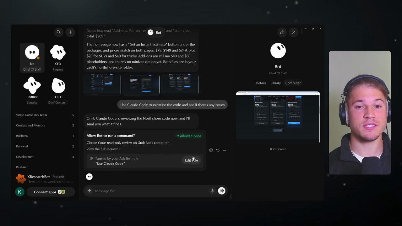Click the large Bot avatar in panel

pos(278,51)
